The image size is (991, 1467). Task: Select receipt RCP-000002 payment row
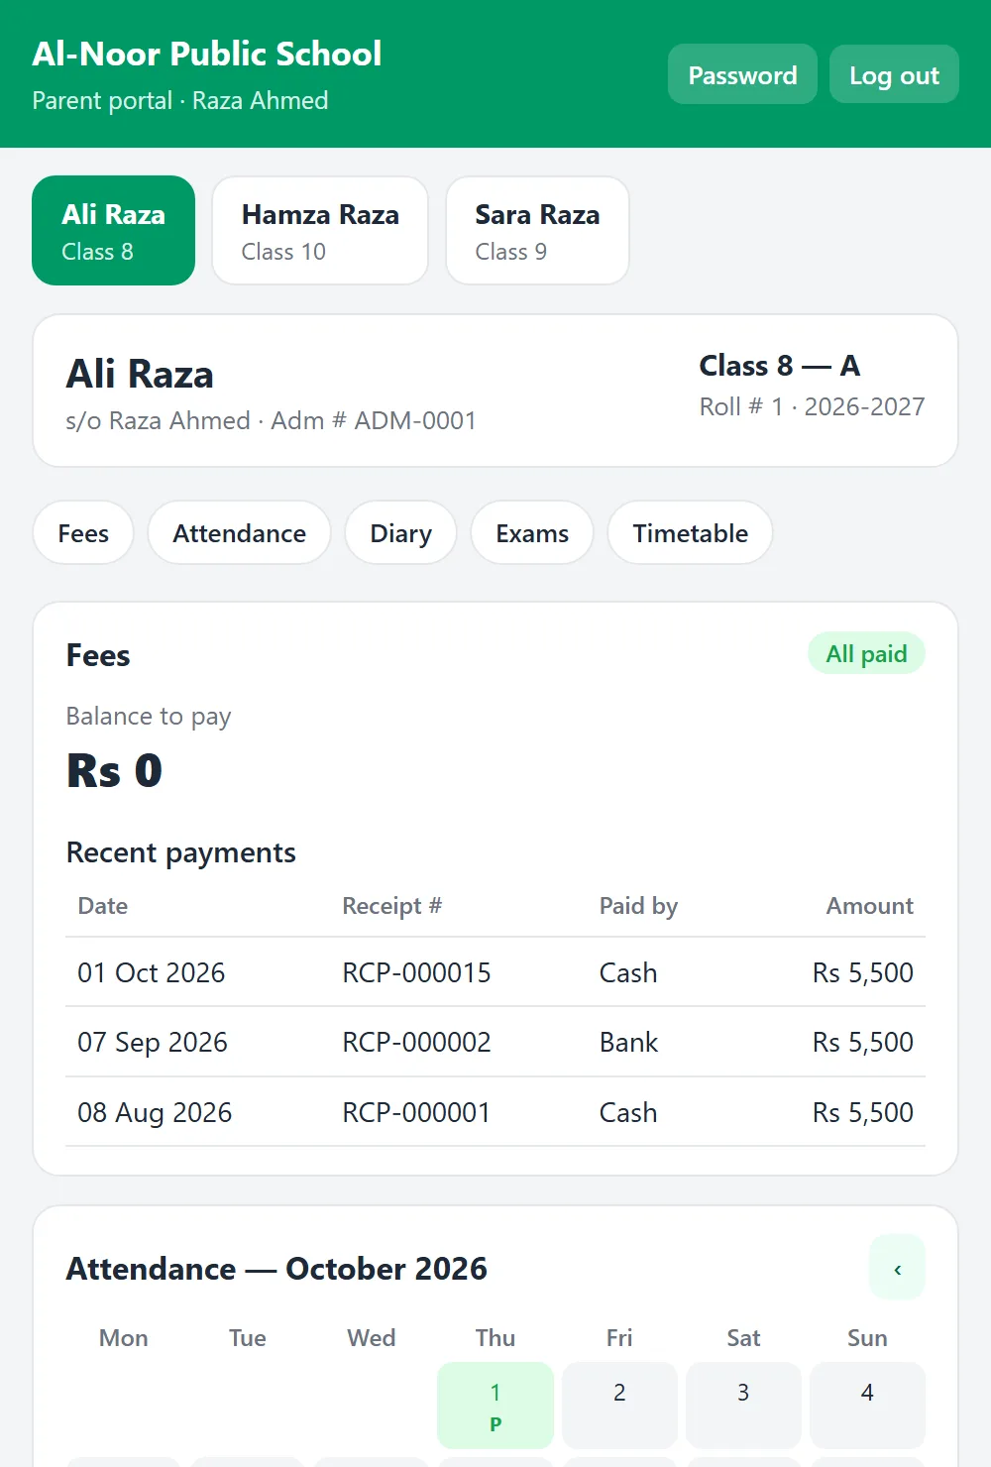(x=495, y=1042)
